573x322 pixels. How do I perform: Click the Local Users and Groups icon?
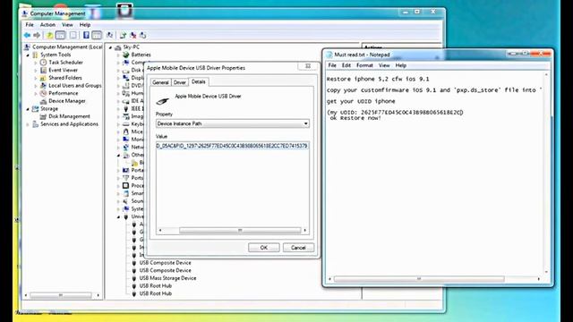[43, 86]
